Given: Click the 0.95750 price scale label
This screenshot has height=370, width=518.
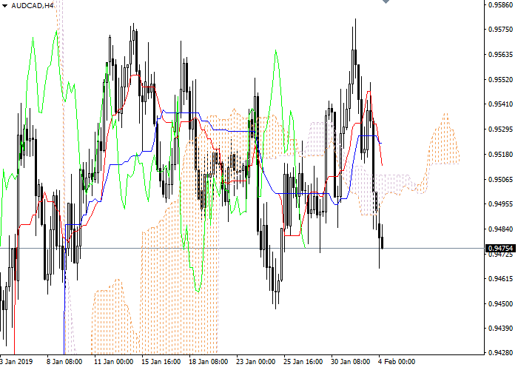Looking at the screenshot, I should (x=500, y=30).
